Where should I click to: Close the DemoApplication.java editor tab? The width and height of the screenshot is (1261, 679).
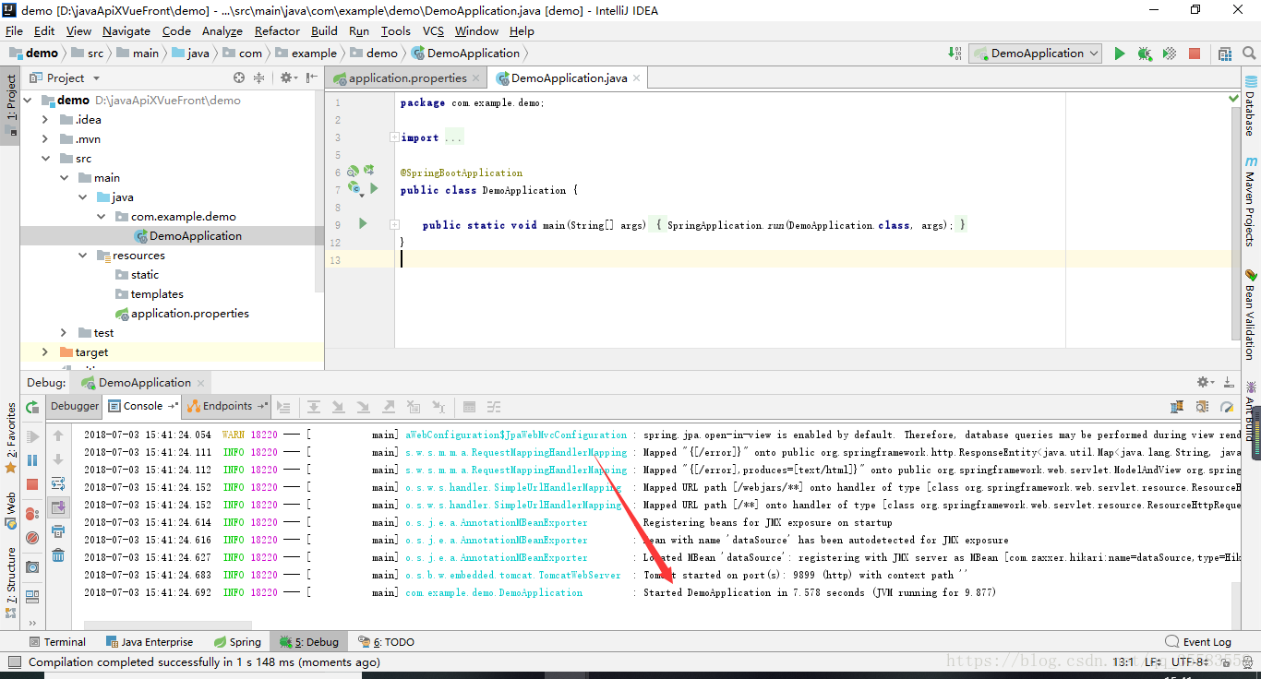(x=635, y=78)
